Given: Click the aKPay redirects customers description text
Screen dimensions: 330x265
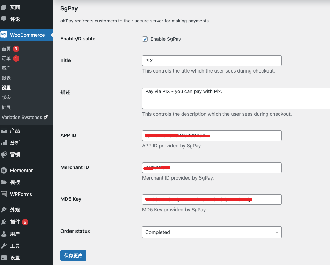Looking at the screenshot, I should [135, 21].
